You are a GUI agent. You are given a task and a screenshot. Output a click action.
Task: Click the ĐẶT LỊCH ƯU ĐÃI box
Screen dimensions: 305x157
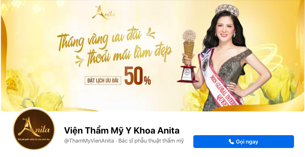click(103, 81)
